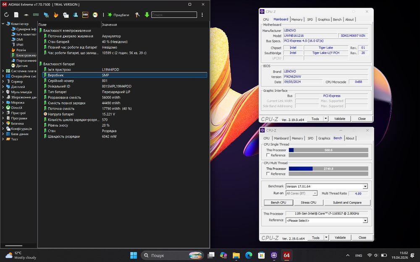Open the OSD panel icon in AIDA64
420x262 pixels.
tap(85, 15)
